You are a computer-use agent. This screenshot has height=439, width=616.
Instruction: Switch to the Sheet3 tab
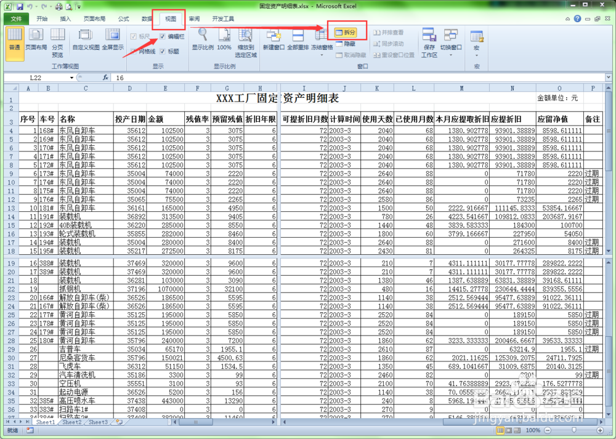(x=98, y=422)
